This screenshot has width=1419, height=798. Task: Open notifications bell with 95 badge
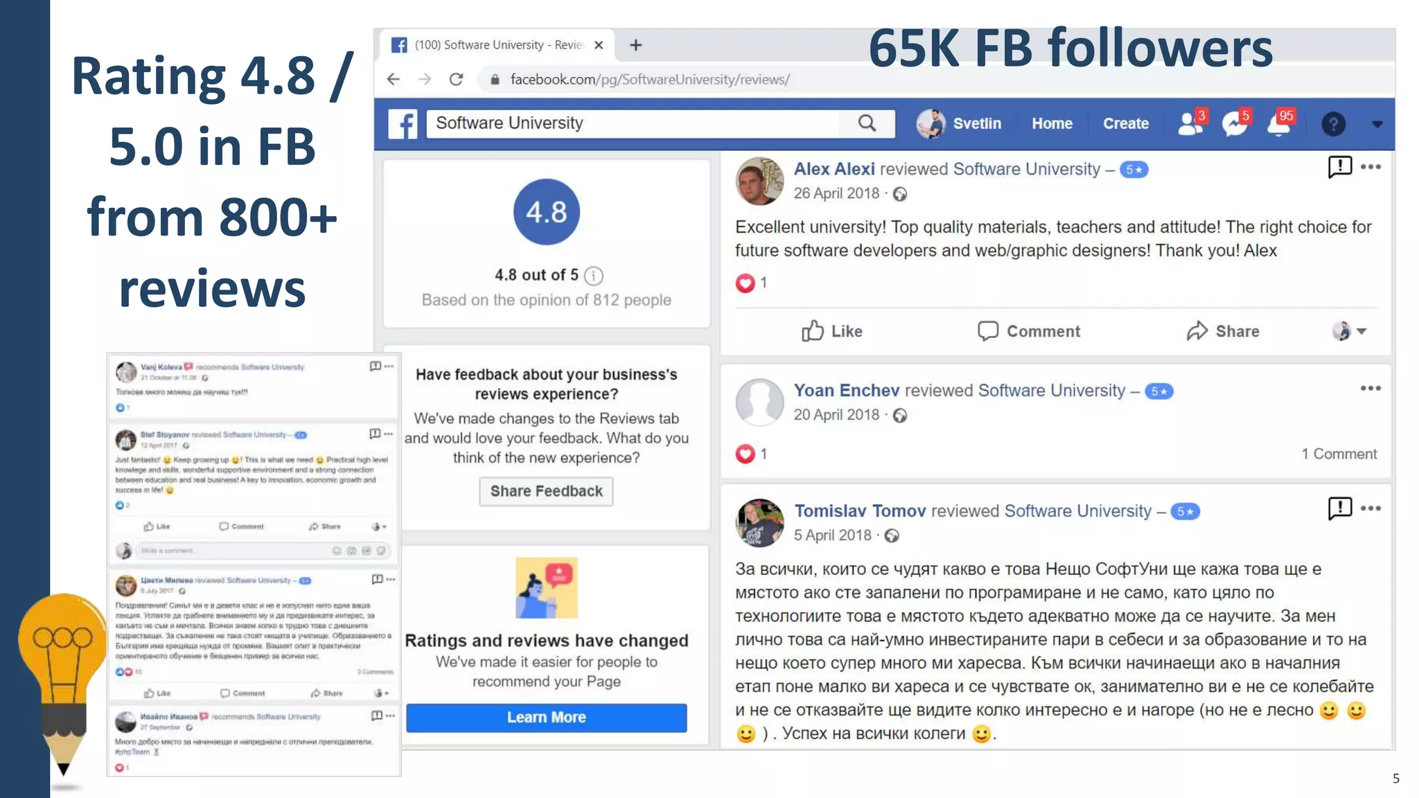[1280, 123]
